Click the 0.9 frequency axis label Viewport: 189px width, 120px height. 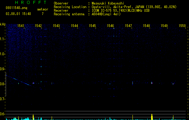point(2,69)
